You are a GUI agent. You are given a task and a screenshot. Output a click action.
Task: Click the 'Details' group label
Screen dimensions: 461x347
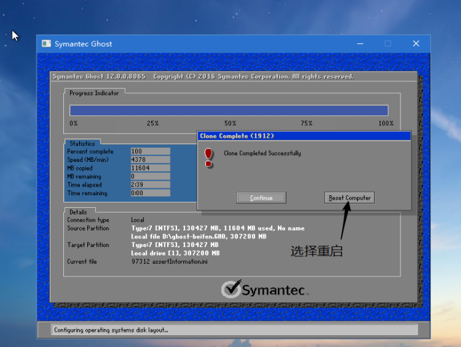(78, 212)
